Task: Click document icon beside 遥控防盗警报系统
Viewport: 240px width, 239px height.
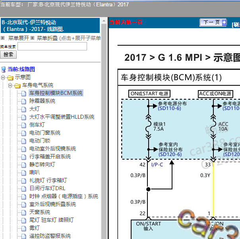Action: tap(23, 236)
